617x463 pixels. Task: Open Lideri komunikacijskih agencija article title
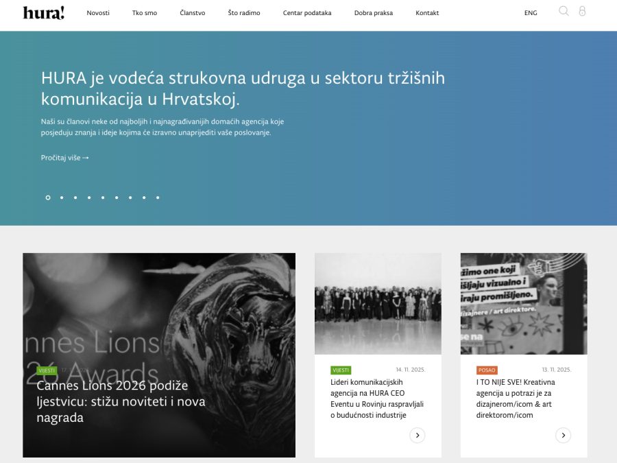coord(377,399)
